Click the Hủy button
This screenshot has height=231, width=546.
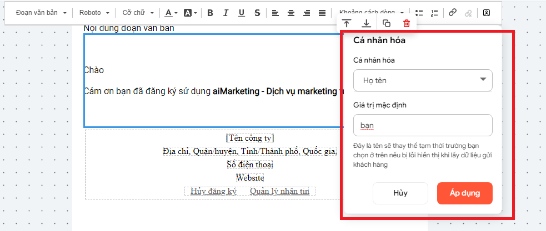coord(400,193)
